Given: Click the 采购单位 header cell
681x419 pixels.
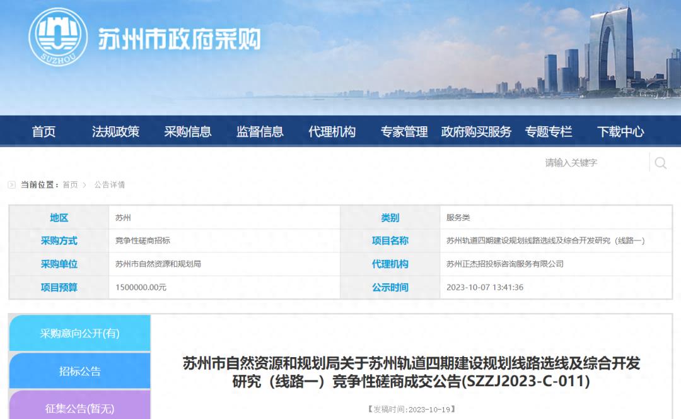Looking at the screenshot, I should 59,264.
